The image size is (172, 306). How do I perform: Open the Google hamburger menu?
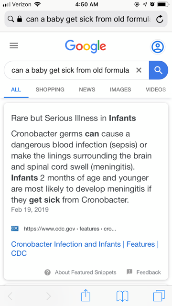pyautogui.click(x=14, y=46)
